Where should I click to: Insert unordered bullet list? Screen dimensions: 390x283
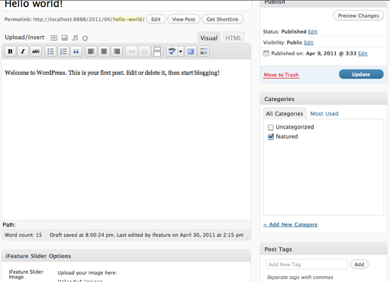[50, 51]
